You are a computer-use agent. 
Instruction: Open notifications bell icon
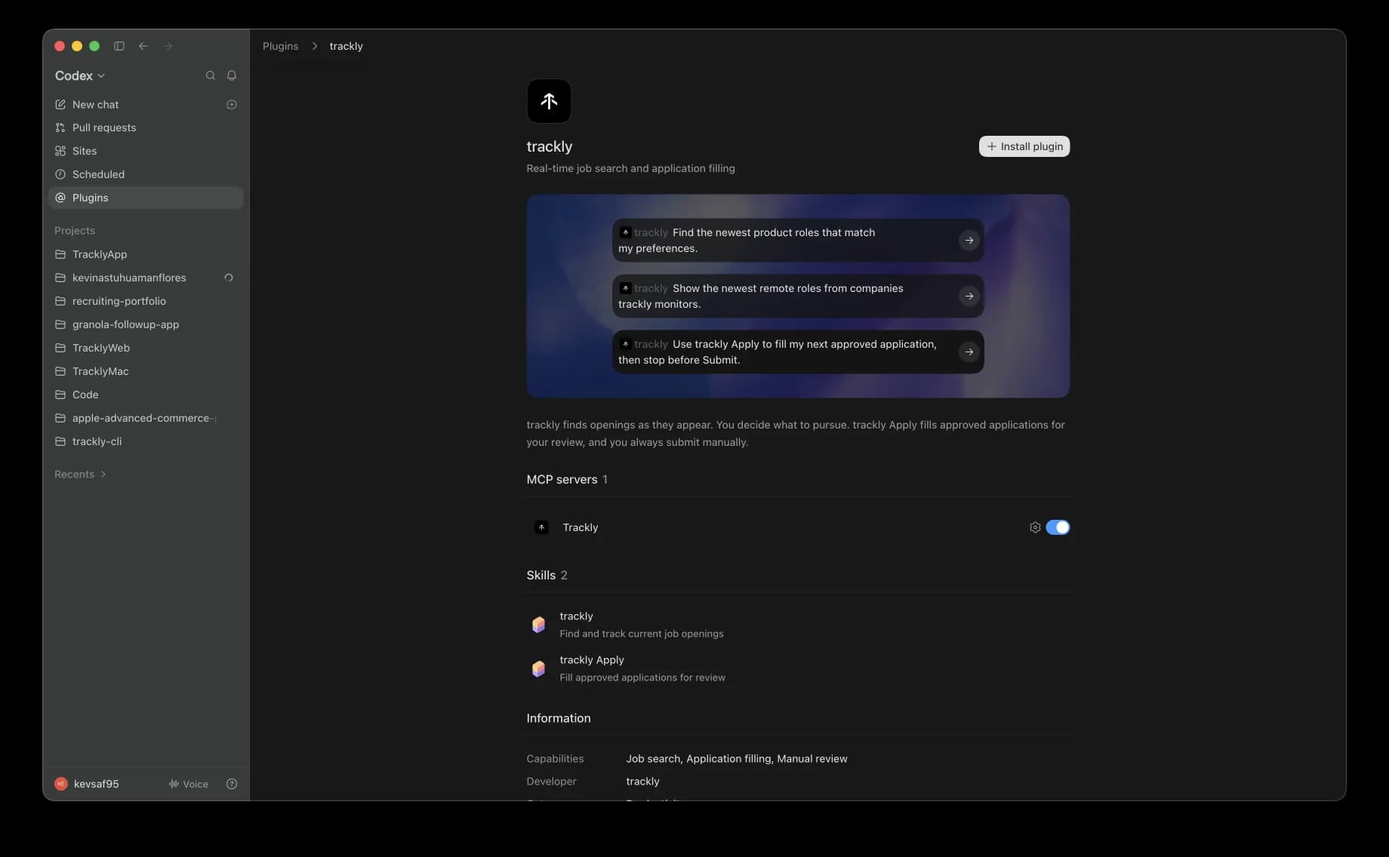click(x=232, y=75)
